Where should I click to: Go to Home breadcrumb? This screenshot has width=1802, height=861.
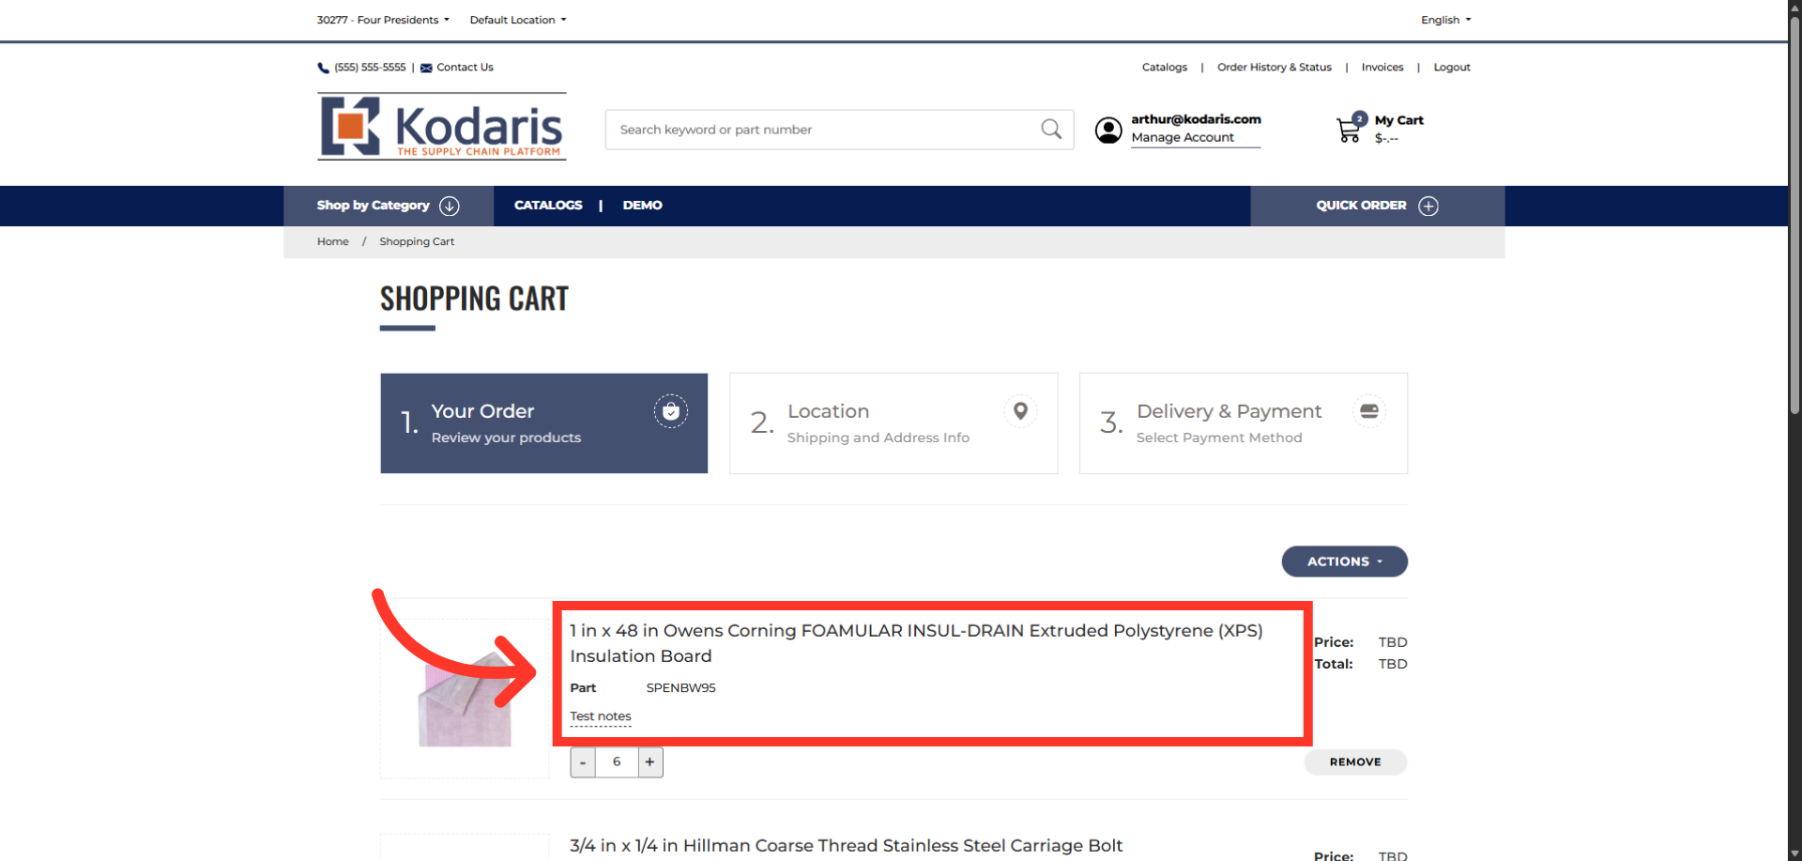point(333,242)
